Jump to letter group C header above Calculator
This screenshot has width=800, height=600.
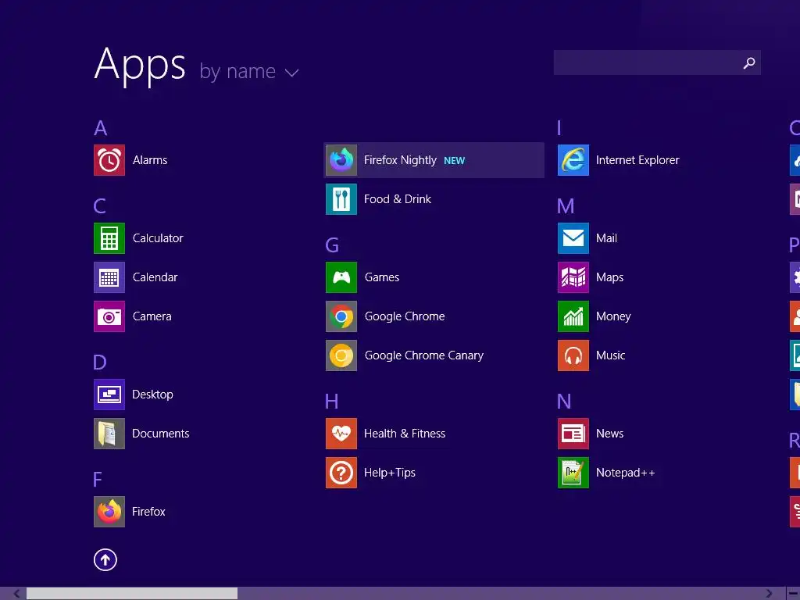pyautogui.click(x=99, y=206)
